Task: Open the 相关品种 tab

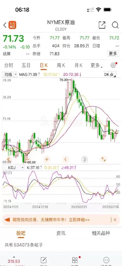Action: click(101, 233)
